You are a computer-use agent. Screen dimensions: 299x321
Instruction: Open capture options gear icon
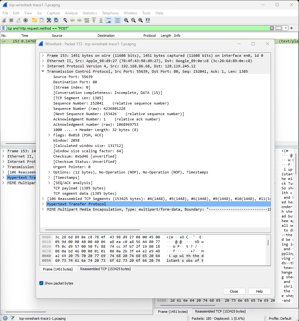[26, 20]
